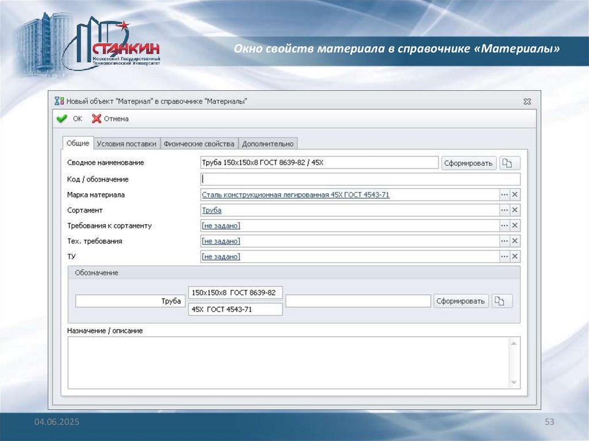Click [не задано] link for Тех. требования

click(x=221, y=241)
